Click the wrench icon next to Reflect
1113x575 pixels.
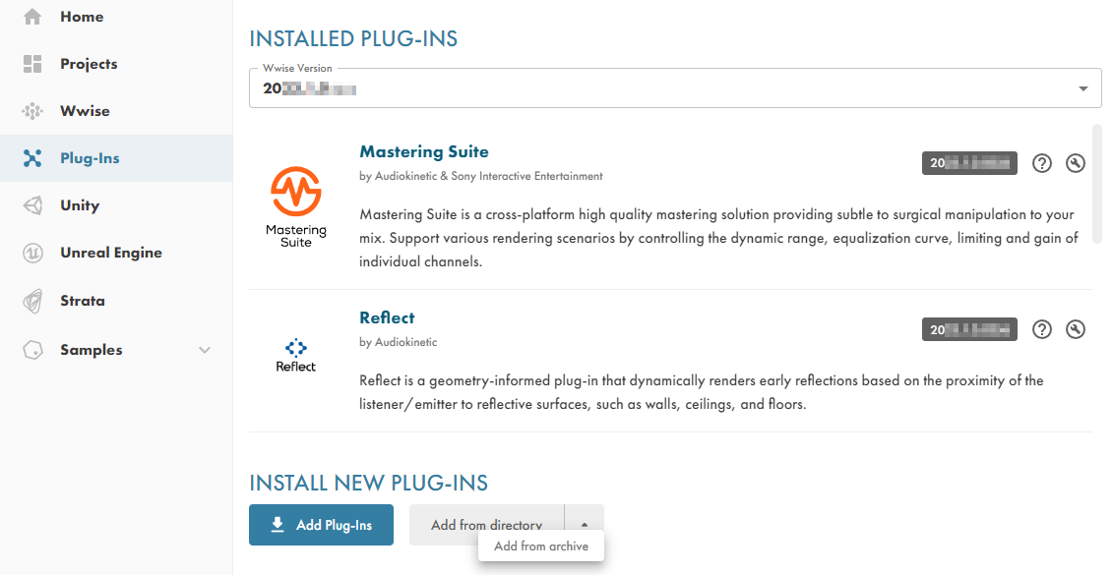pos(1075,329)
